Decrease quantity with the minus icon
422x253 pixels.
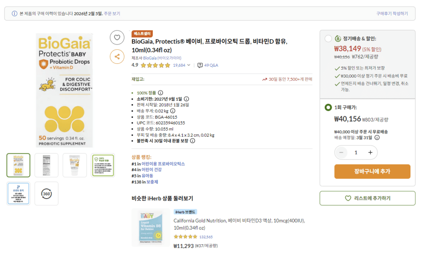tap(341, 152)
